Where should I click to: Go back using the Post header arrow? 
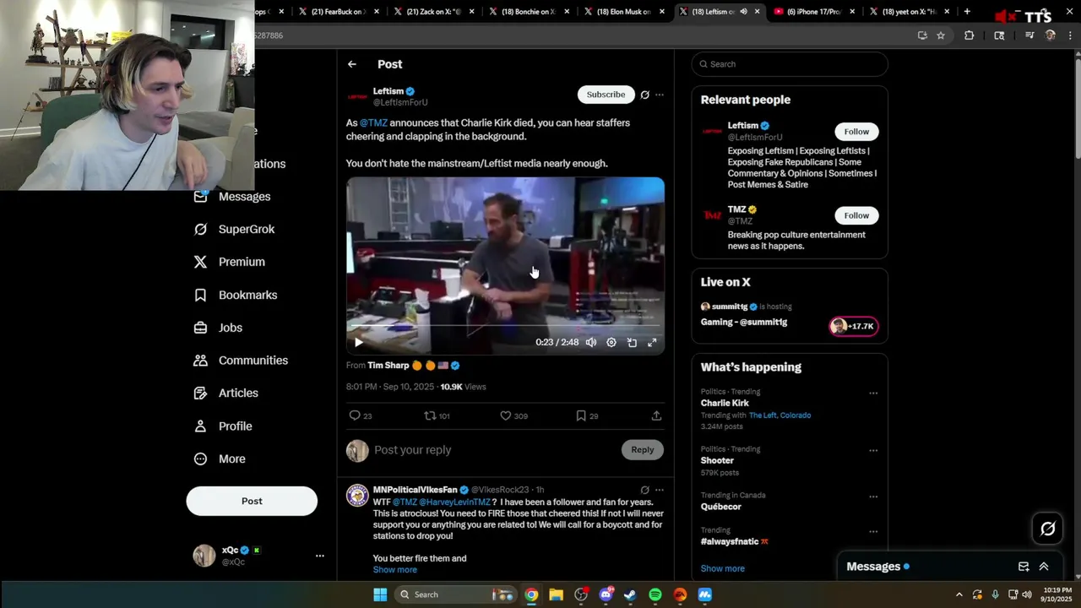352,64
